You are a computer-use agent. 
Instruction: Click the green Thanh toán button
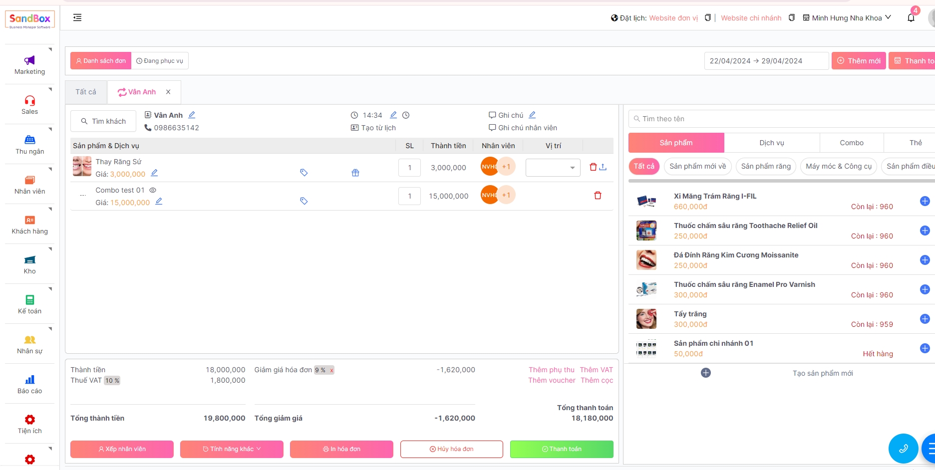(562, 449)
